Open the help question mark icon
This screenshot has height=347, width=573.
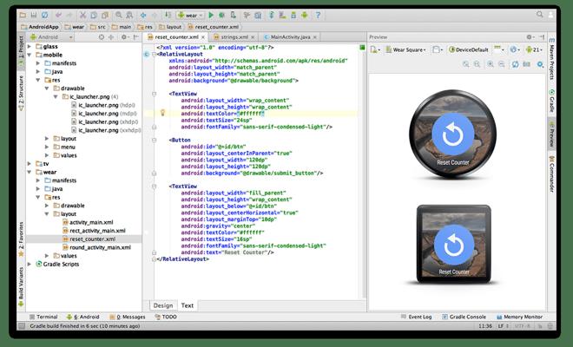(x=318, y=16)
